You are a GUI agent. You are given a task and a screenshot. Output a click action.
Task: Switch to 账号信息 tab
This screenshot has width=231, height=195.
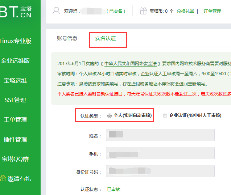[67, 38]
